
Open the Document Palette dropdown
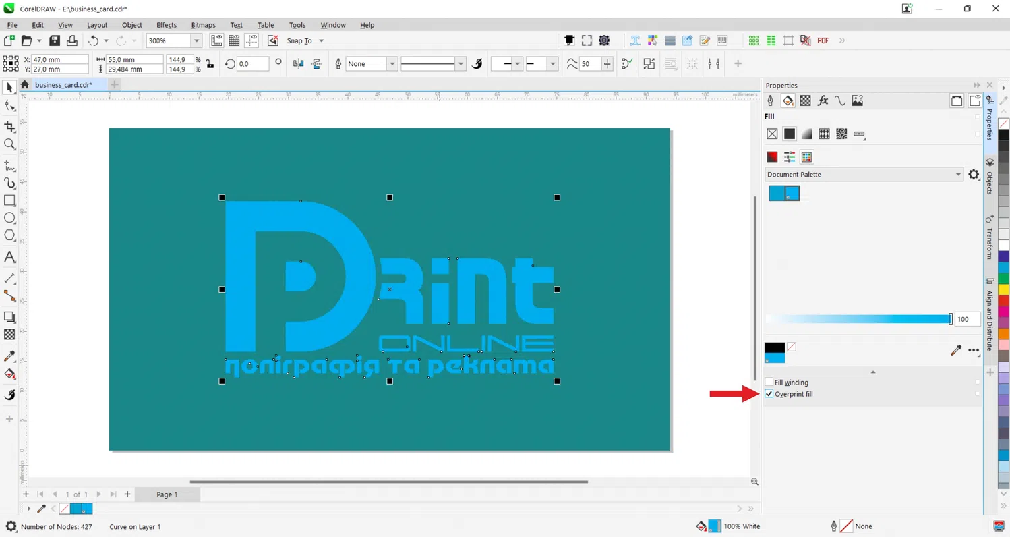tap(863, 175)
